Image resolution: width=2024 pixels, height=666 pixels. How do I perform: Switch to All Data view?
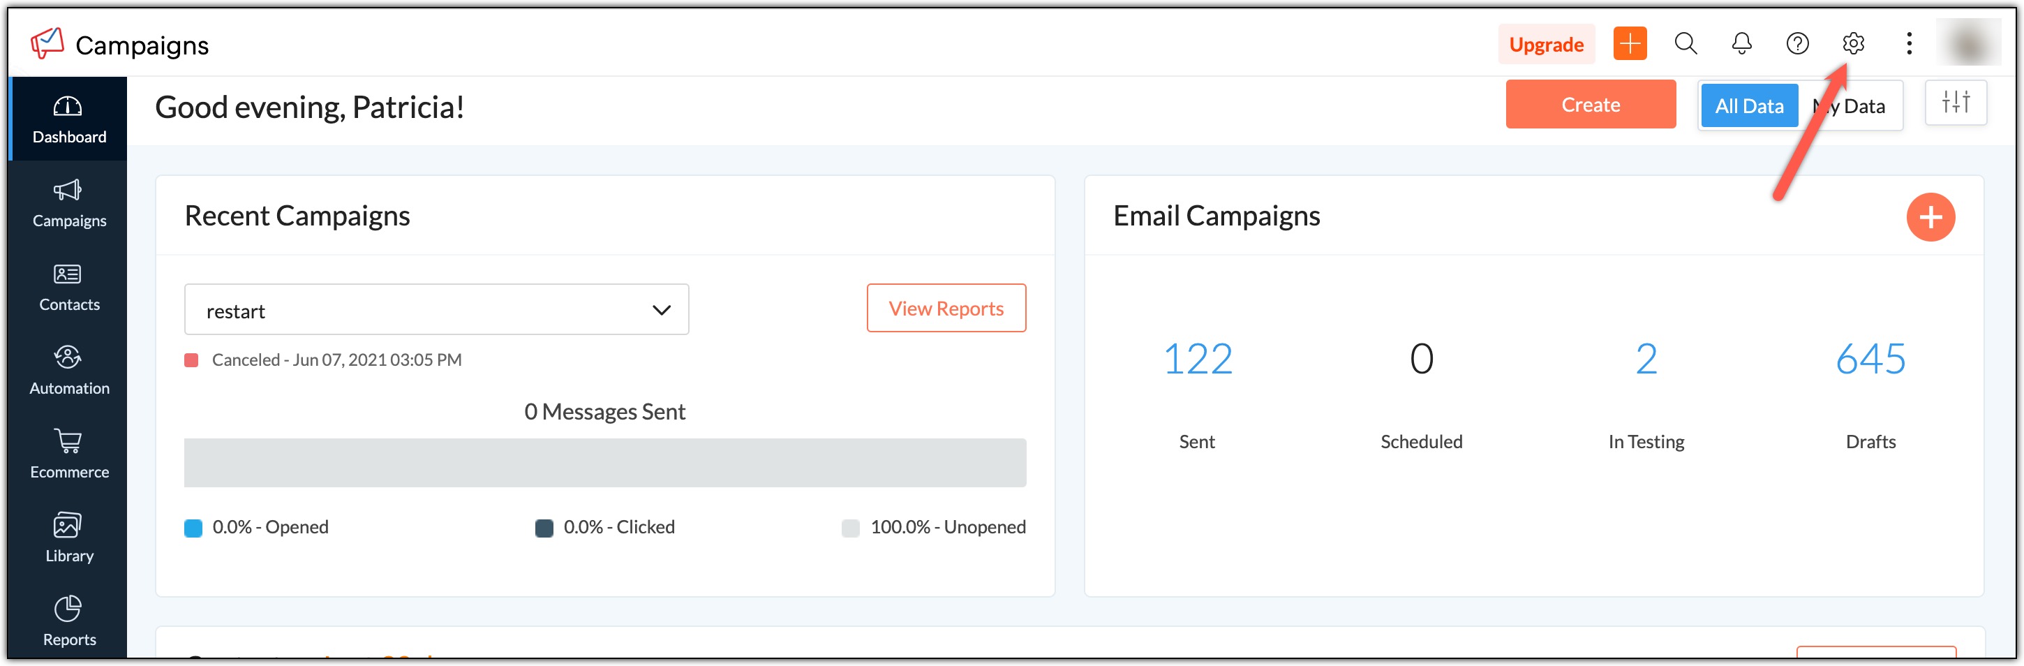click(x=1748, y=106)
